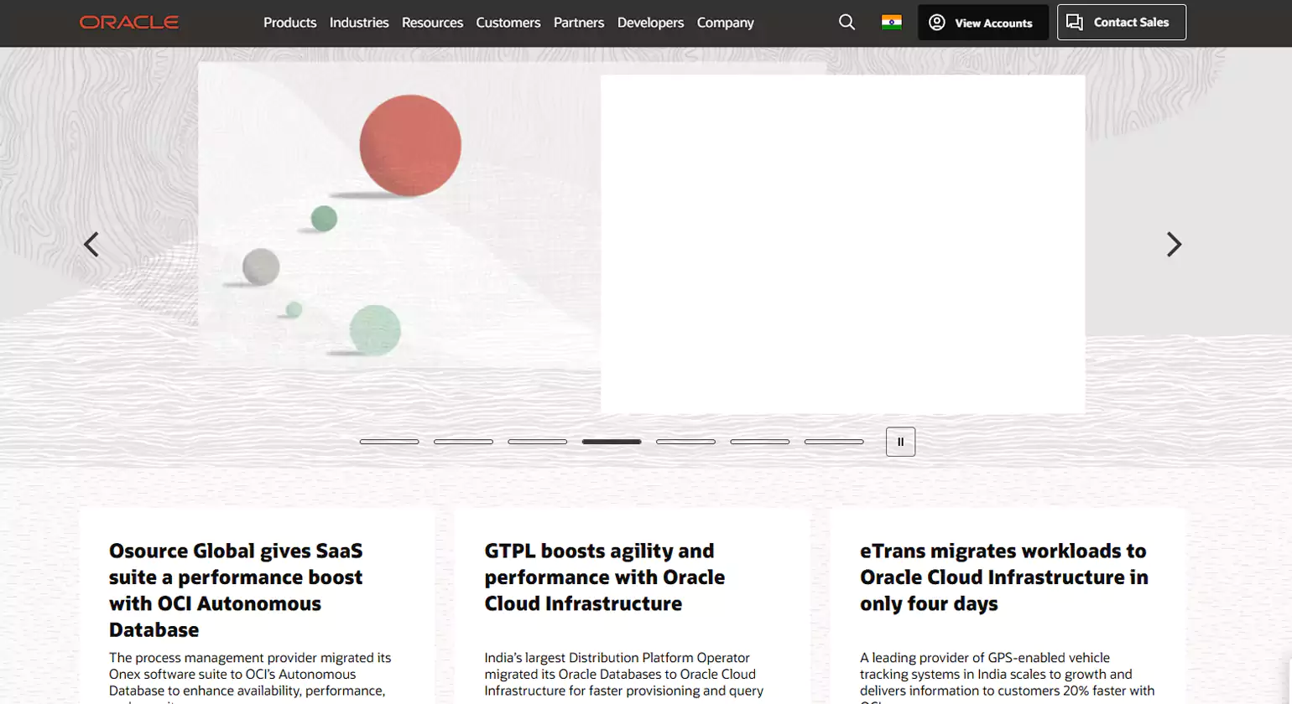Go to previous carousel slide arrow
1292x704 pixels.
point(91,245)
